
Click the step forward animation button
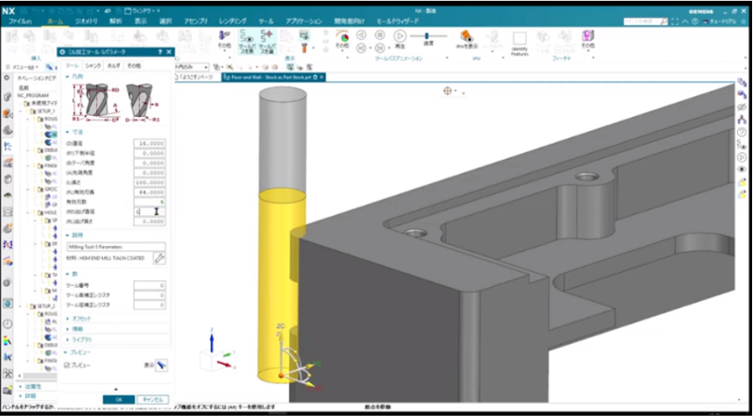pyautogui.click(x=380, y=48)
